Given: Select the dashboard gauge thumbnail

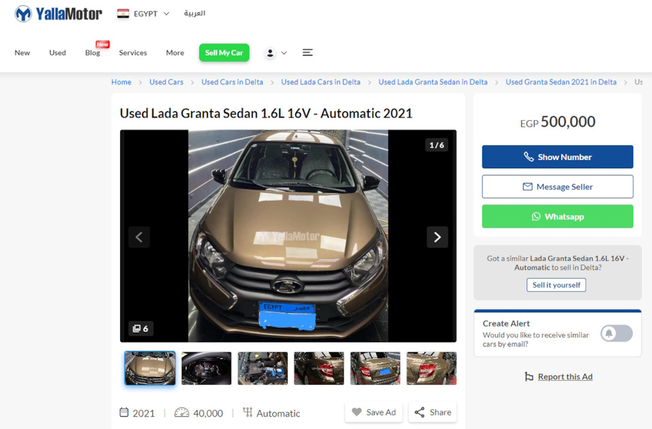Looking at the screenshot, I should pyautogui.click(x=206, y=368).
